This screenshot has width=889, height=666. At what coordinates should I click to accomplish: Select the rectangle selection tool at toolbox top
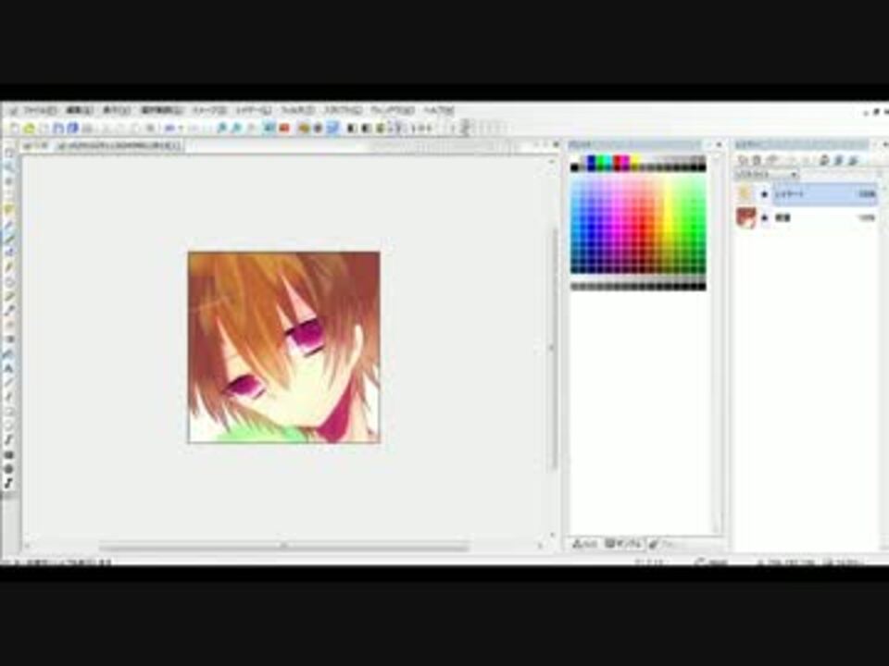[9, 153]
